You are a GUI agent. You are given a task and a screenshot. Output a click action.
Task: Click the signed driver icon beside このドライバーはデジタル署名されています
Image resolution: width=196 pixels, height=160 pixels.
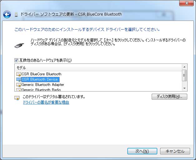click(17, 98)
